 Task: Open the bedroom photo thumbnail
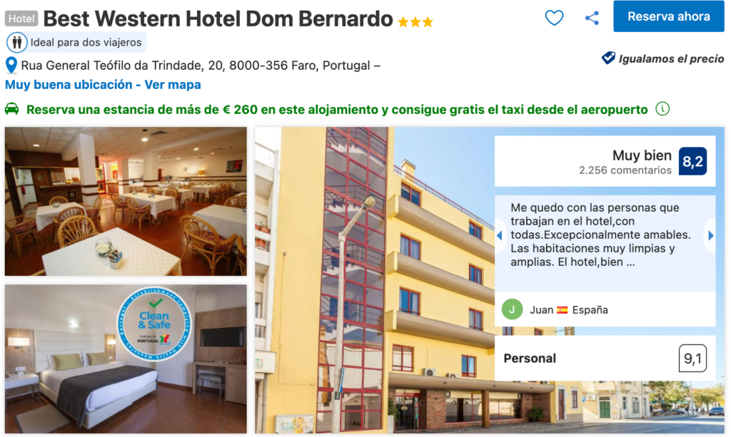coord(126,359)
